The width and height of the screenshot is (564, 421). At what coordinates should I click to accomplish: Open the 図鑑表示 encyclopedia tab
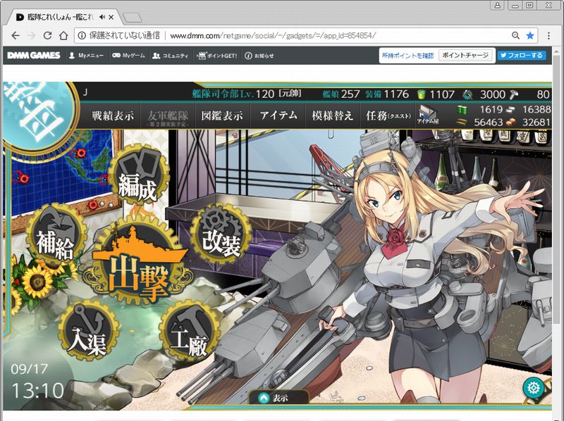[x=222, y=115]
